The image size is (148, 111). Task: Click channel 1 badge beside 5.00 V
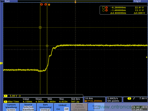[x=6, y=96]
